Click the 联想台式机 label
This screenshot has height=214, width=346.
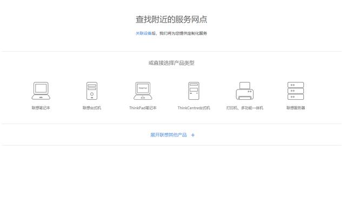pyautogui.click(x=92, y=108)
